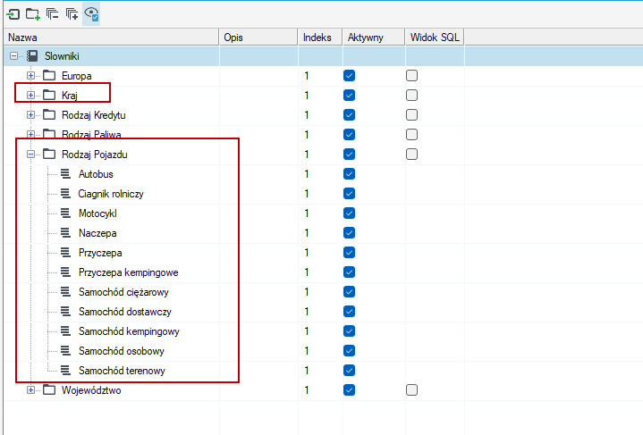
Task: Enable Widok SQL for Województwo
Action: pos(411,390)
